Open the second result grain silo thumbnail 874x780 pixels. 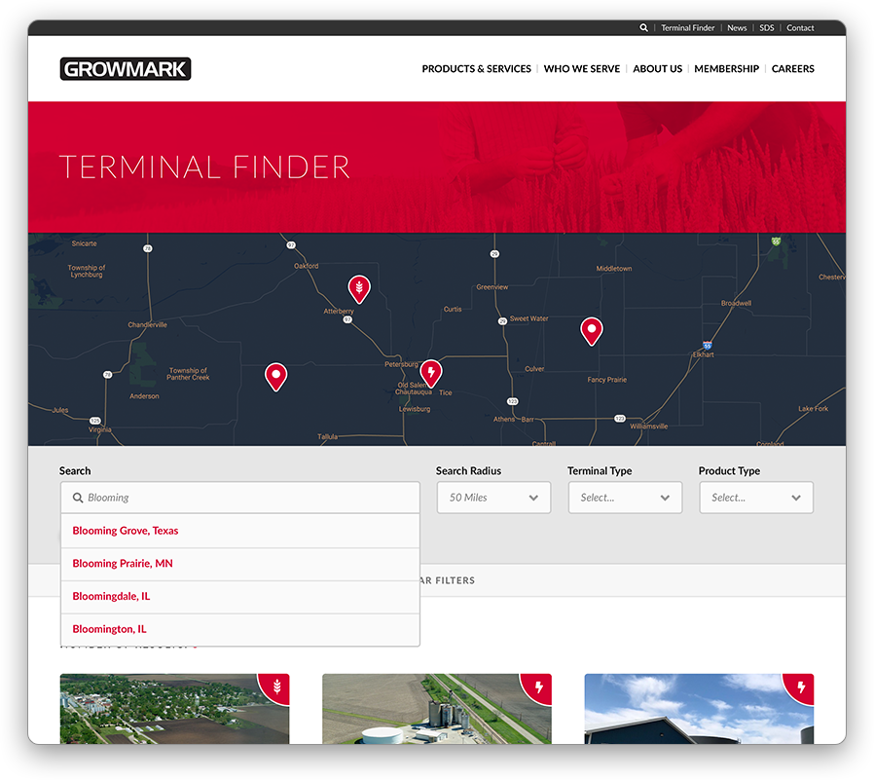click(x=436, y=709)
